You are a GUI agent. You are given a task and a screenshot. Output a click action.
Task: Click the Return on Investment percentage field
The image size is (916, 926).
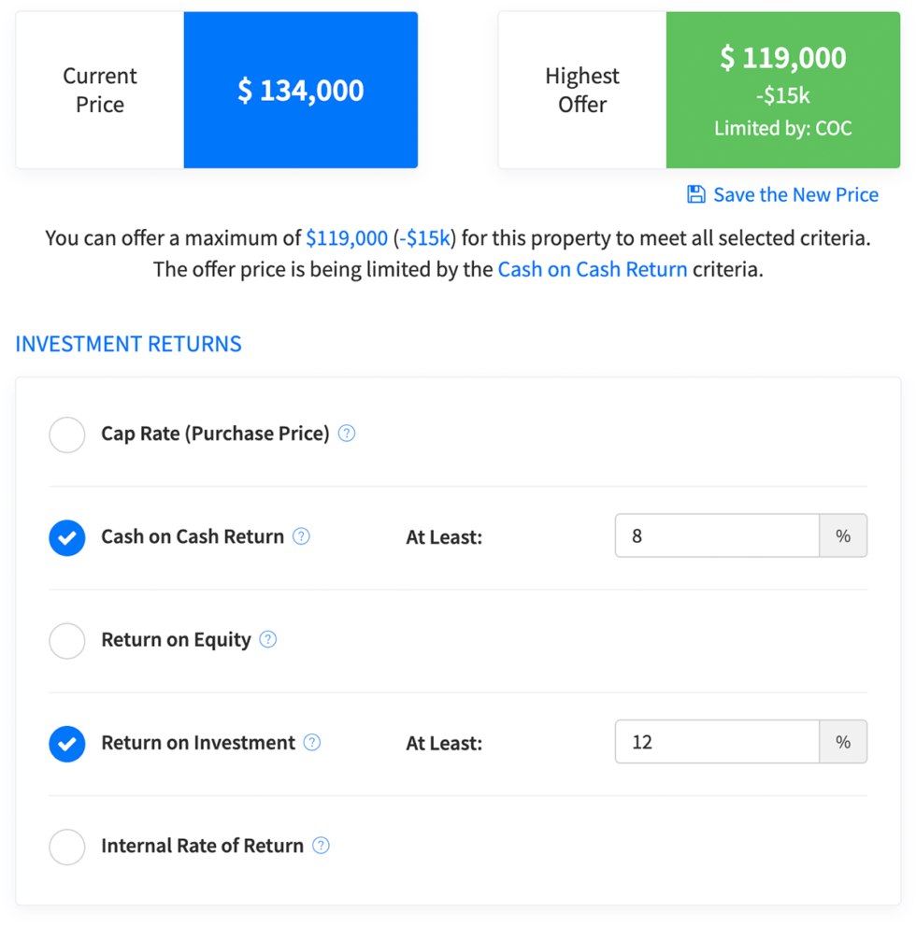pos(716,741)
